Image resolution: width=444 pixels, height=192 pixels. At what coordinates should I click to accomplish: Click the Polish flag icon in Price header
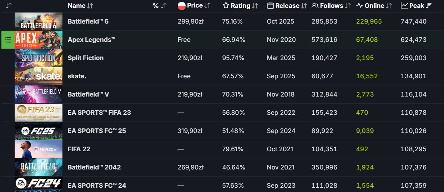[181, 6]
